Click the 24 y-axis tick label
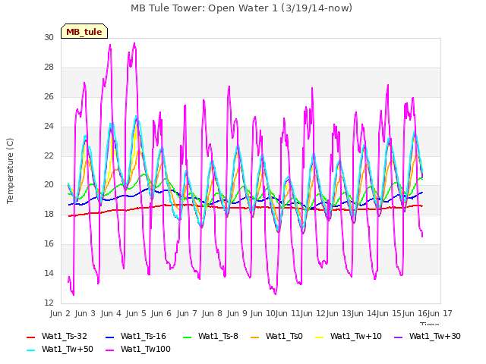Viewport: 486px width, 364px height. click(49, 127)
